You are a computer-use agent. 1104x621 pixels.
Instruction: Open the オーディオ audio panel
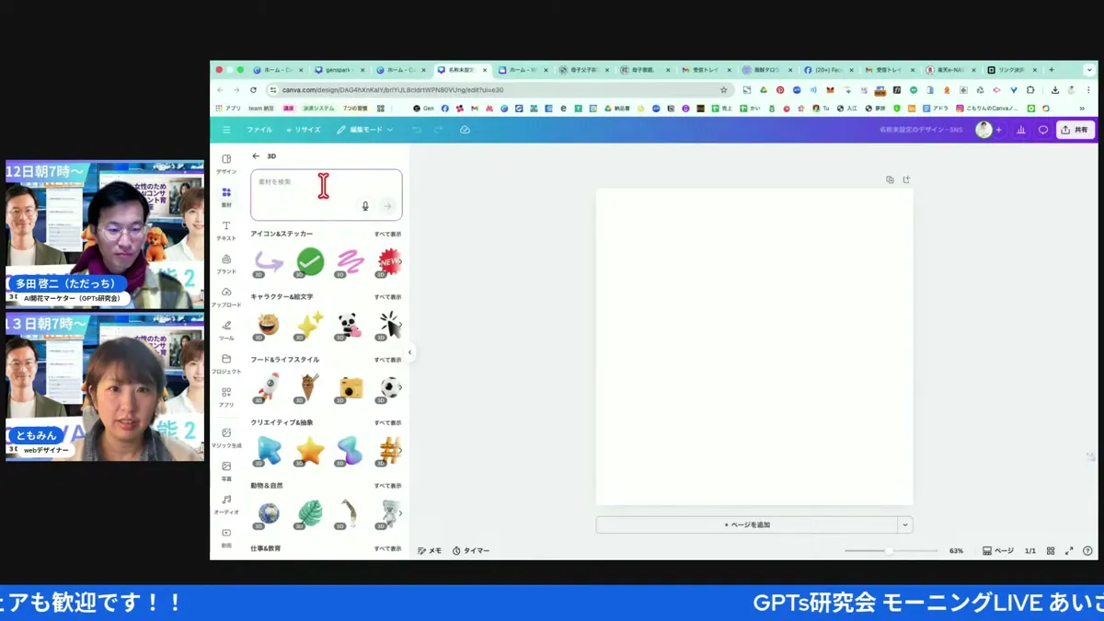[x=226, y=504]
